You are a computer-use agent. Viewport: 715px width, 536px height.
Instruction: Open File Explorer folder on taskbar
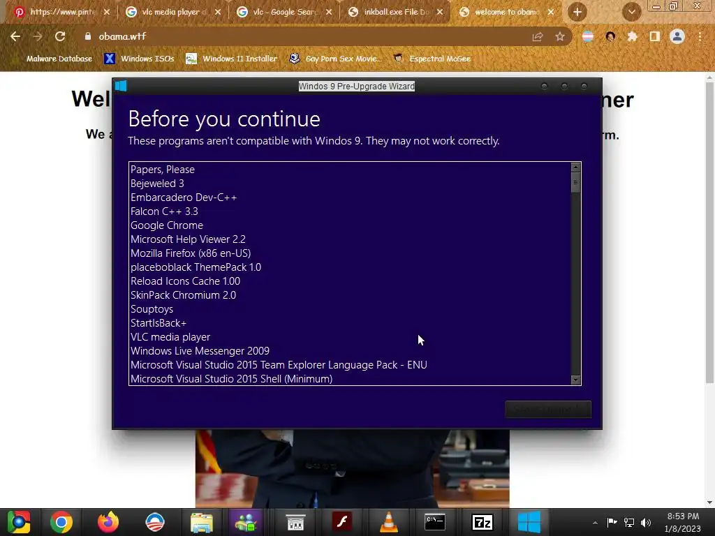pyautogui.click(x=202, y=522)
